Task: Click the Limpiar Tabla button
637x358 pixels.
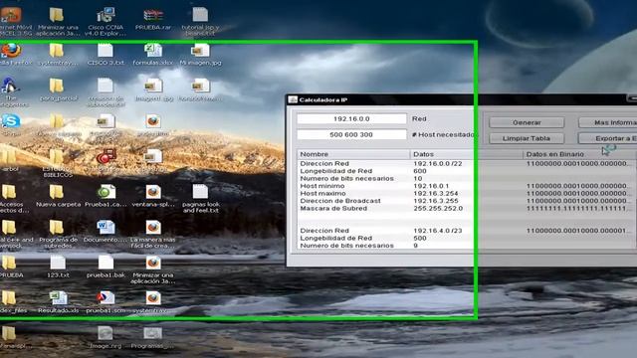Action: (x=527, y=138)
